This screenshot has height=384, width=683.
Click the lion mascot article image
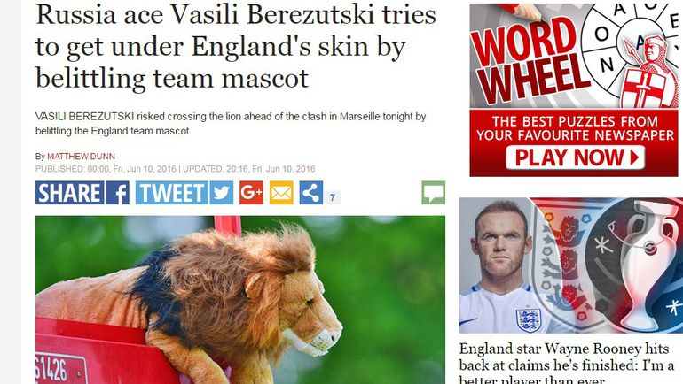(x=240, y=300)
